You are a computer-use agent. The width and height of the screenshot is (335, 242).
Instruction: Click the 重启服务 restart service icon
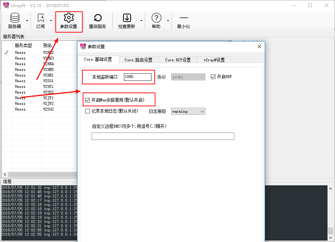98,18
